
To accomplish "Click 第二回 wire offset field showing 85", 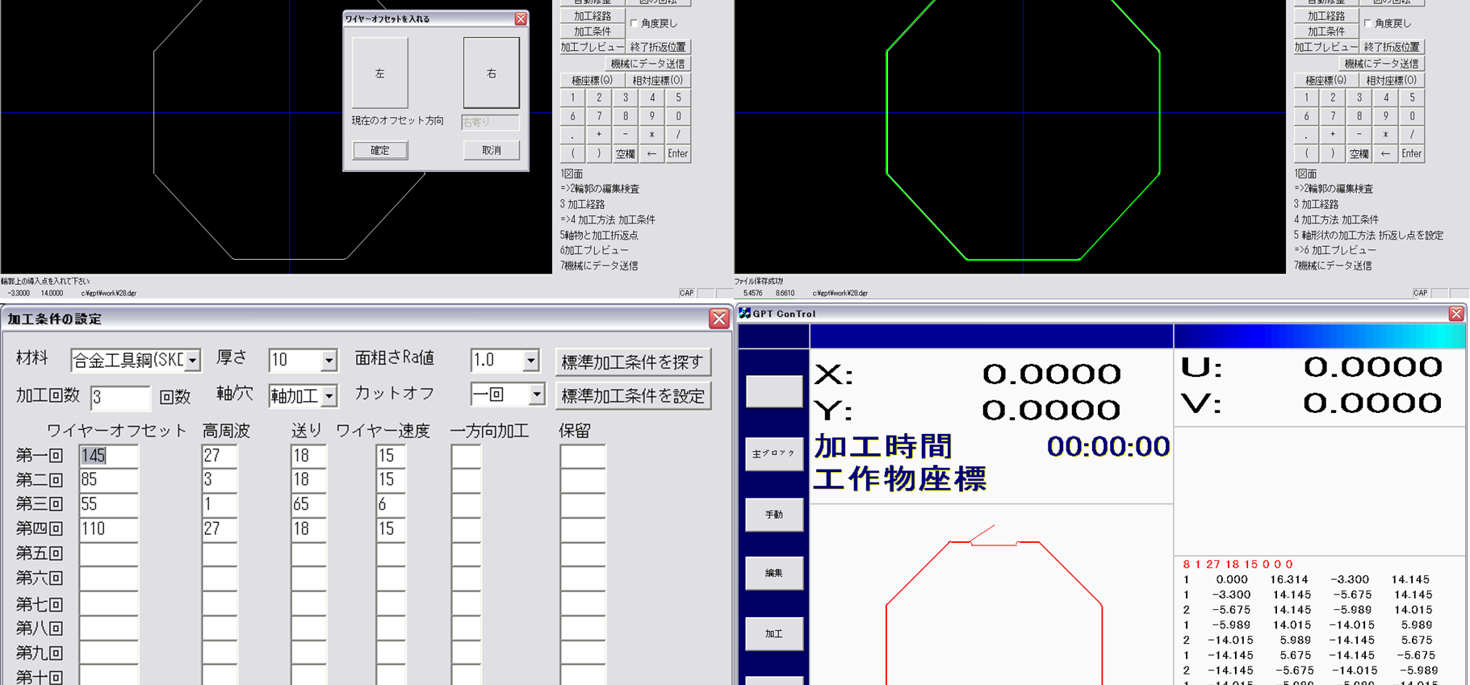I will pos(109,480).
